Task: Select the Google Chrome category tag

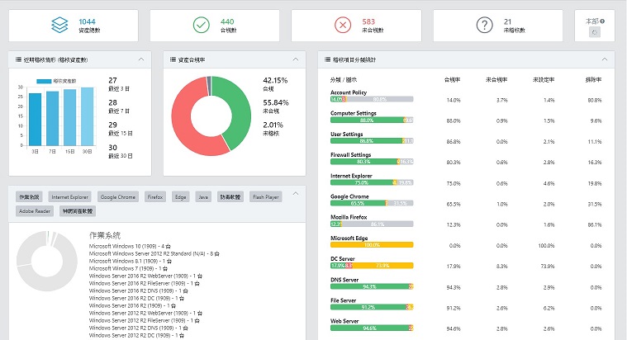Action: coord(118,197)
